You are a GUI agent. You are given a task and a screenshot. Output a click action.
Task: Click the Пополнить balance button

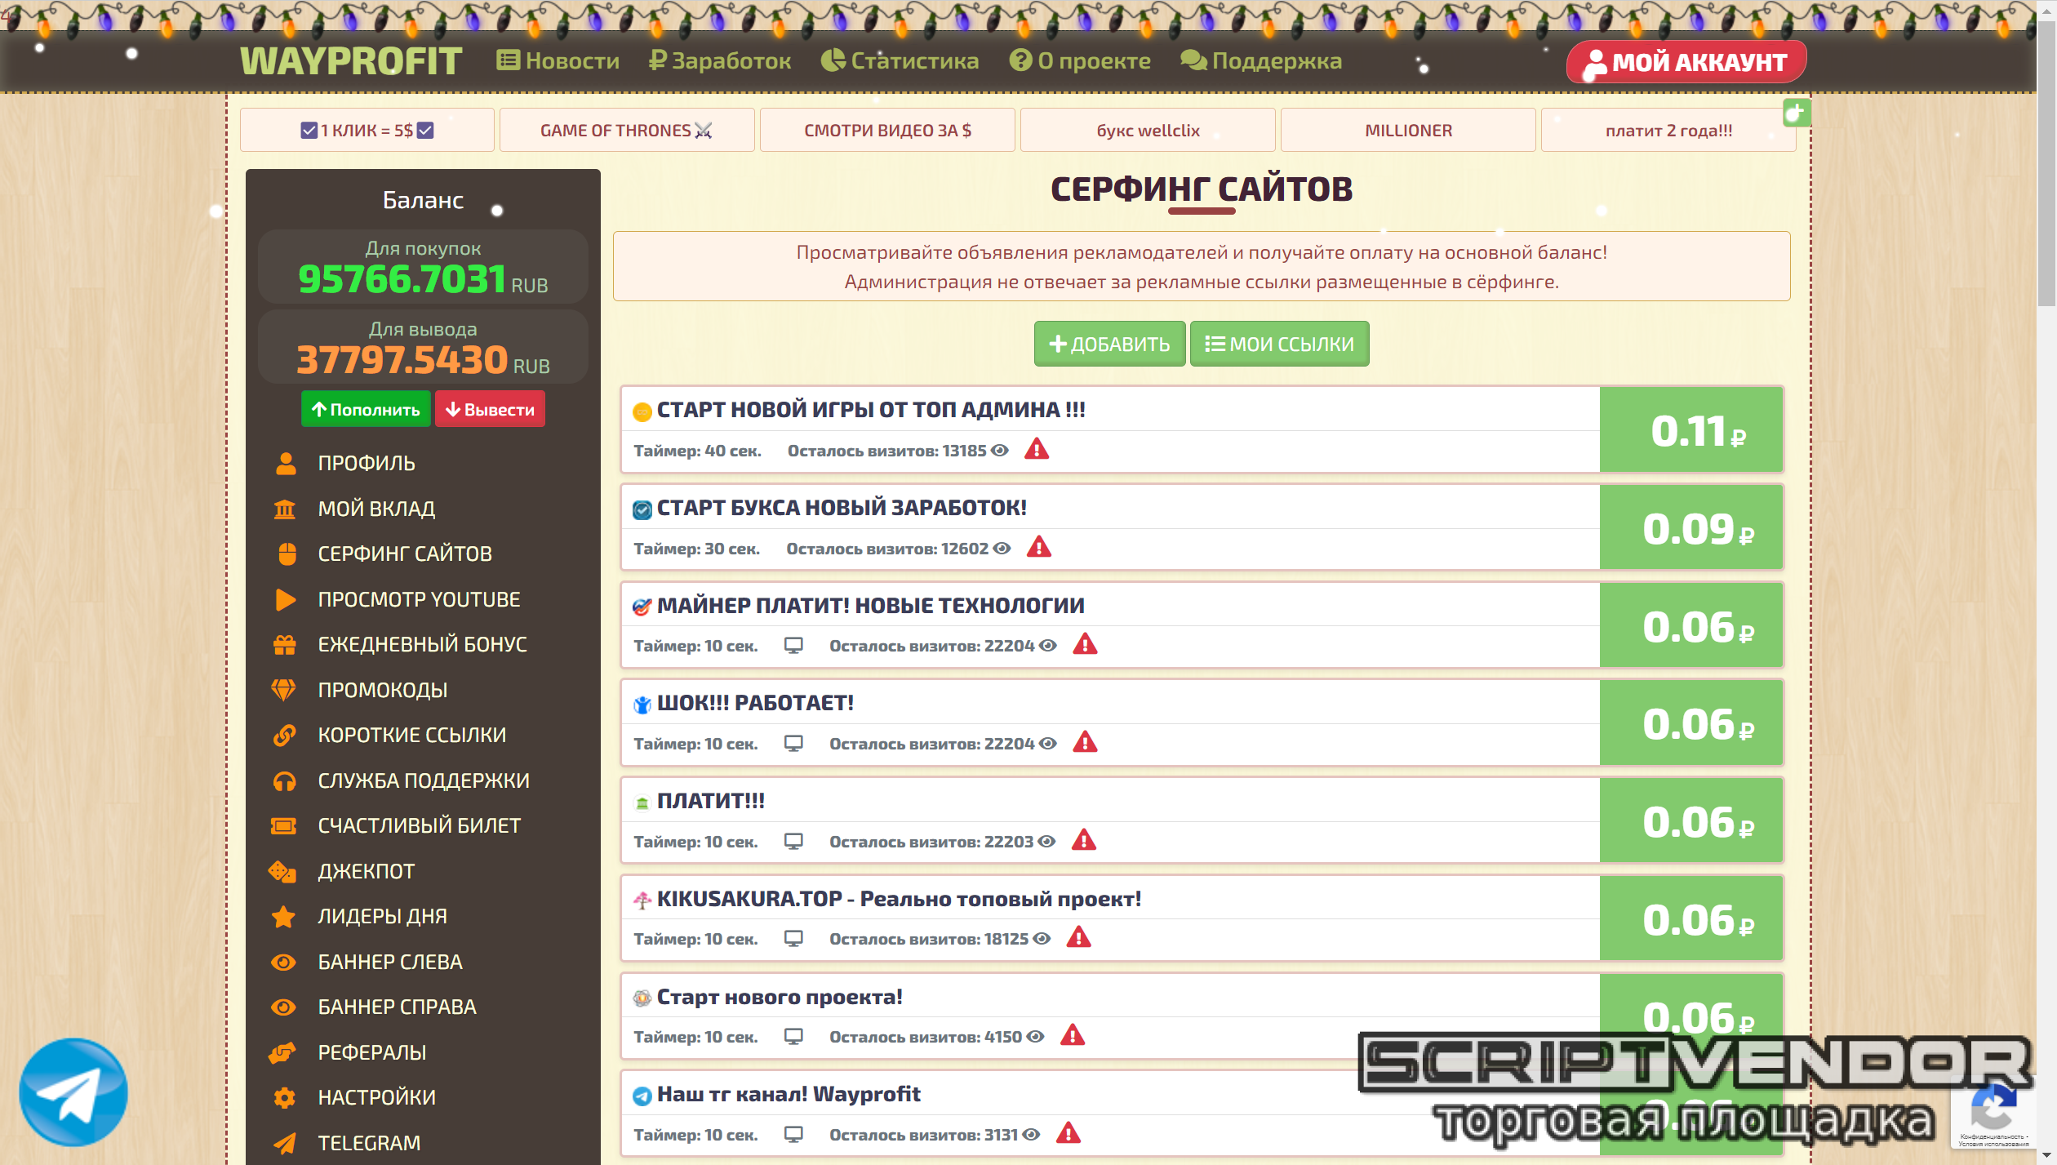[367, 409]
